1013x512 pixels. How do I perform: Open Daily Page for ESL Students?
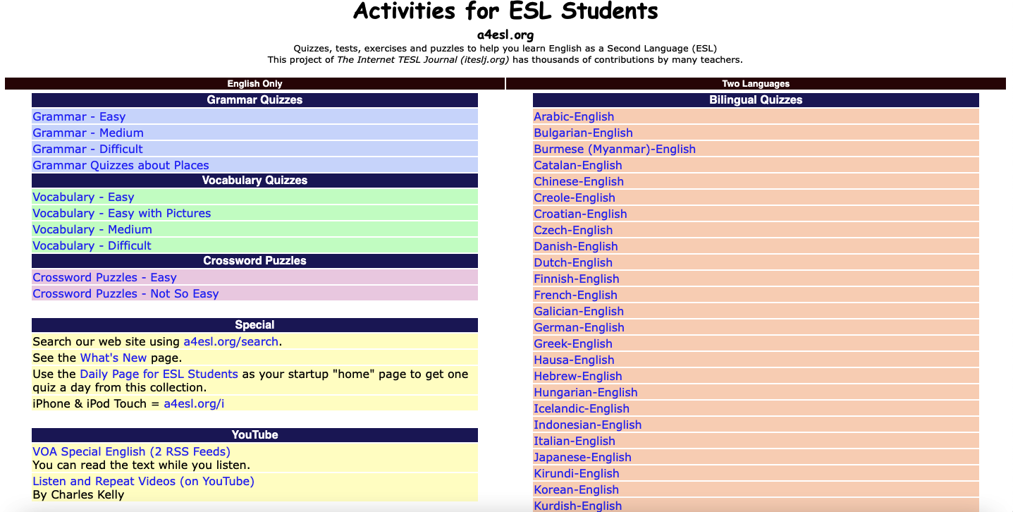click(159, 374)
